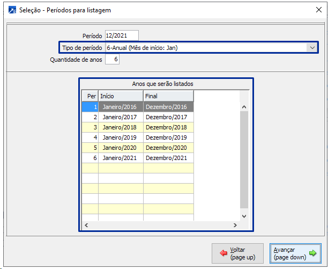Click the Per column header
This screenshot has height=269, width=328.
pos(90,96)
